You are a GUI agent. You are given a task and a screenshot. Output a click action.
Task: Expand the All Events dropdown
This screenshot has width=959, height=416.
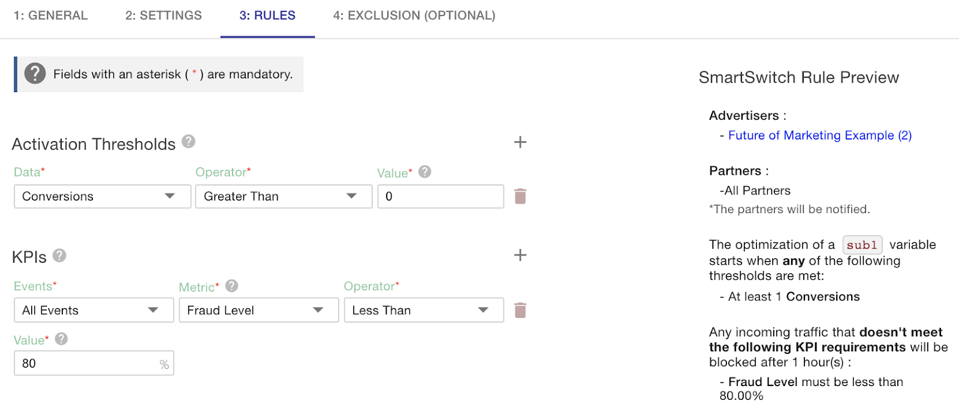click(94, 310)
